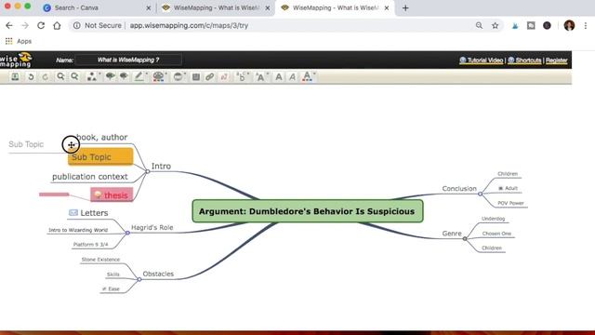This screenshot has width=595, height=335.
Task: Delete the selected topic with toolbar icon
Action: (x=124, y=76)
